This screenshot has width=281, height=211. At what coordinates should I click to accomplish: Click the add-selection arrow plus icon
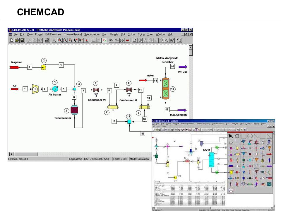[76, 40]
